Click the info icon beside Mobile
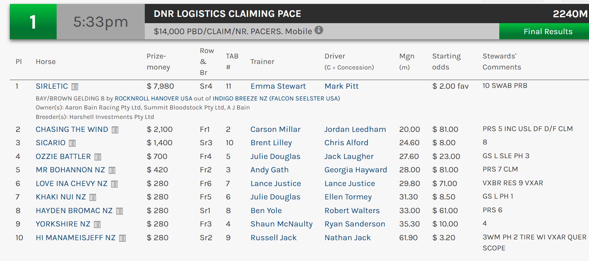The image size is (589, 261). click(x=319, y=30)
